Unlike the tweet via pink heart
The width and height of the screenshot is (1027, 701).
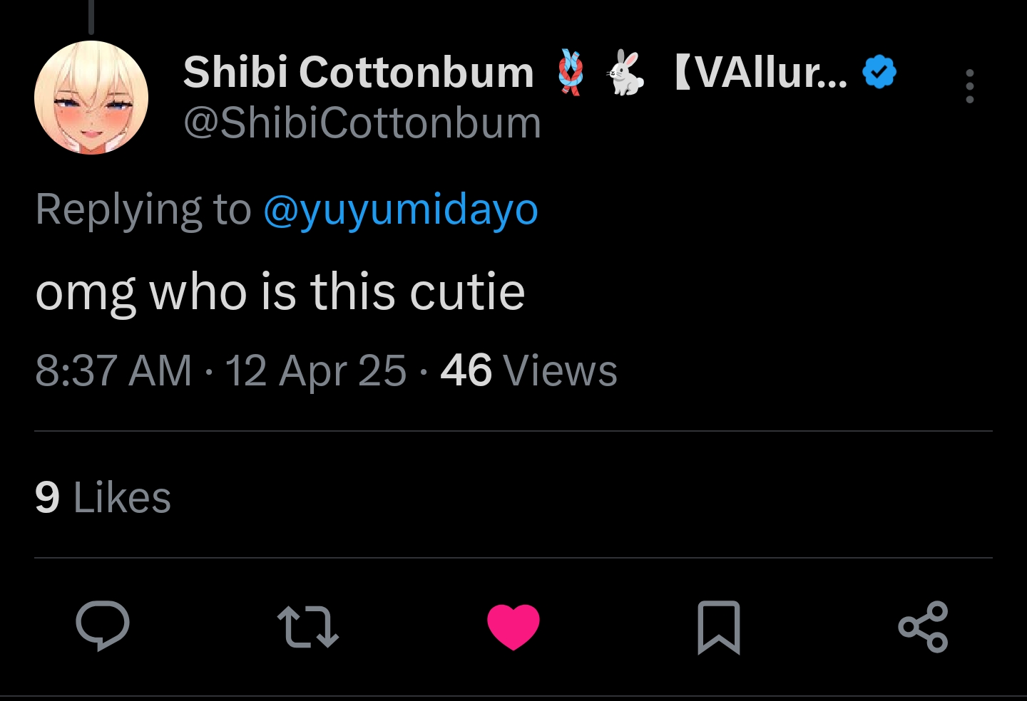(x=513, y=626)
